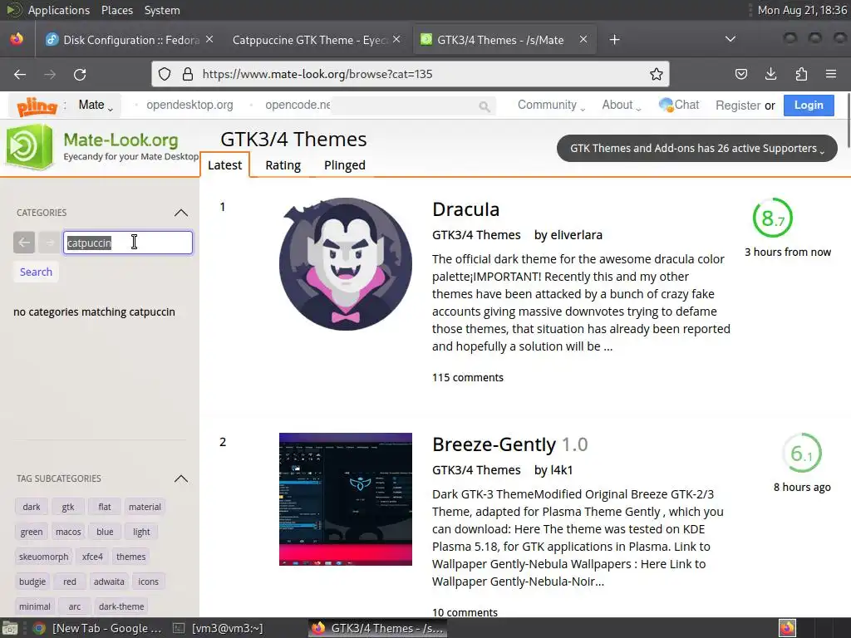The height and width of the screenshot is (638, 851).
Task: Open the Firefox downloads panel
Action: click(770, 74)
